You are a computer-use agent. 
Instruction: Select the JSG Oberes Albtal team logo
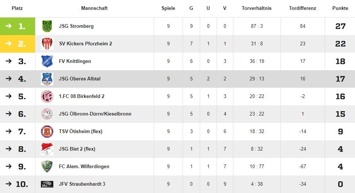47,79
